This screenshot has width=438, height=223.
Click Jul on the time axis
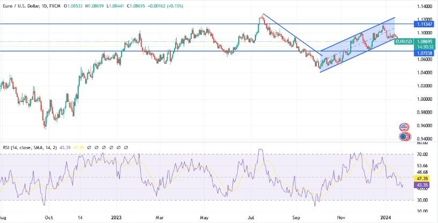[251, 218]
